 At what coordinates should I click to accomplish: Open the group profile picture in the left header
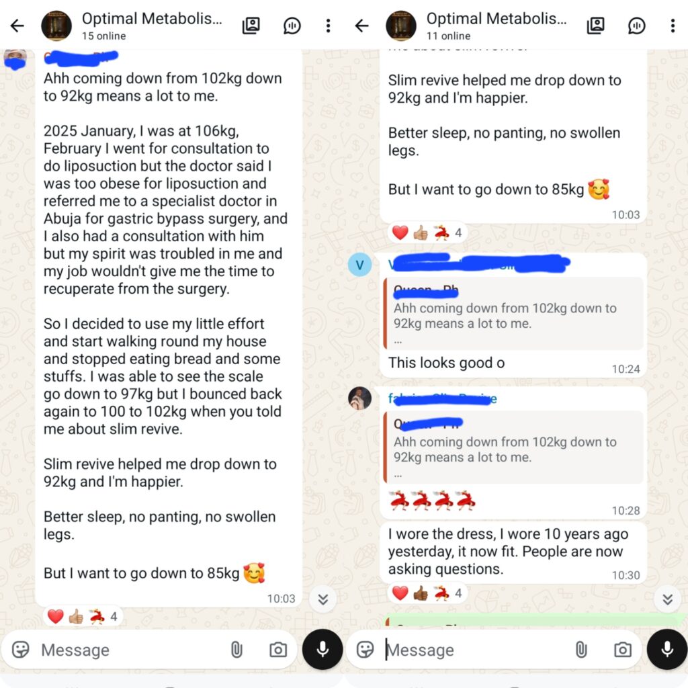56,26
